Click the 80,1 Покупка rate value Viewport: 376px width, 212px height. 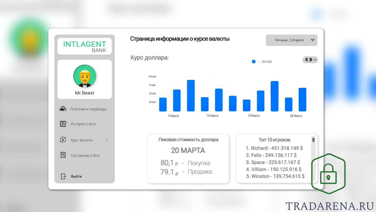(169, 163)
